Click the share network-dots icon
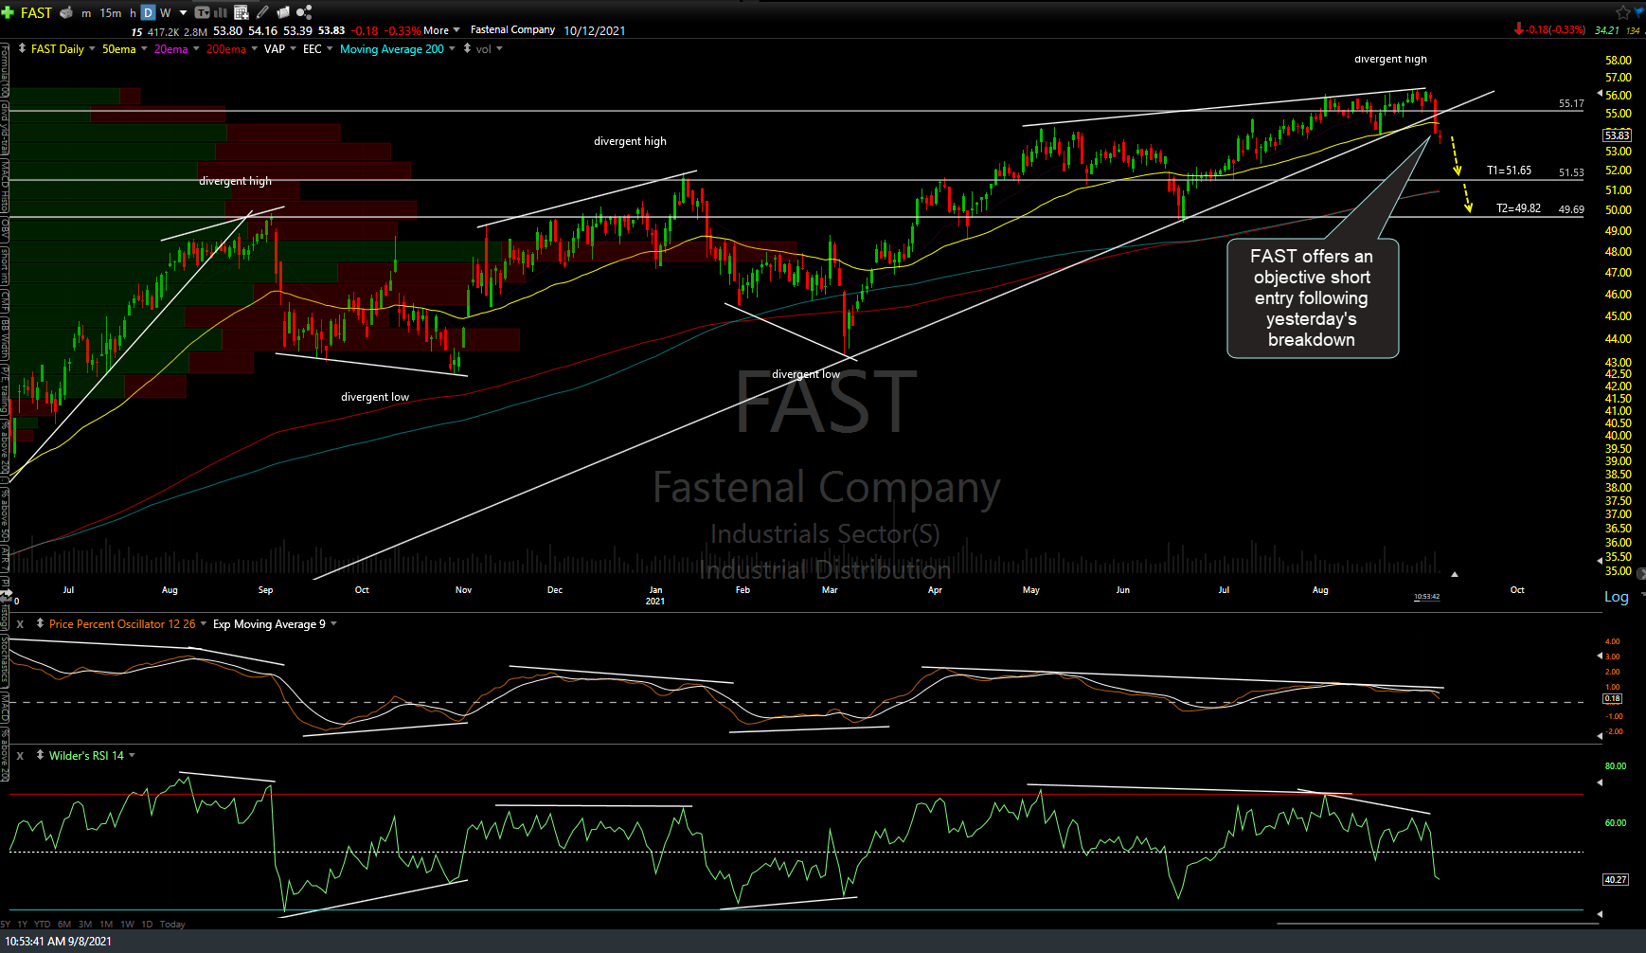Screen dimensions: 1646x953 point(304,12)
